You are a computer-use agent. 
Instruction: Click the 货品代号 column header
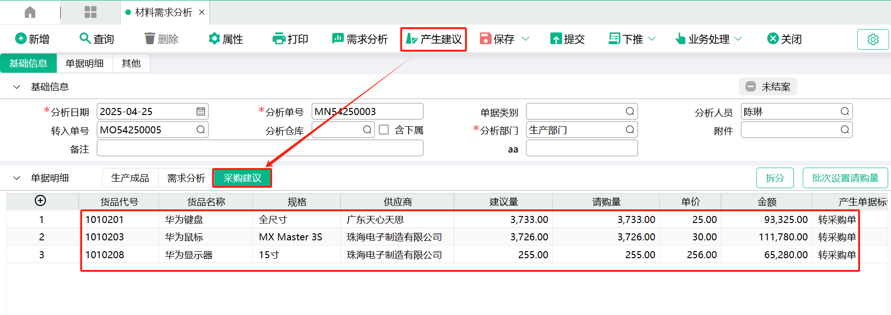[119, 202]
